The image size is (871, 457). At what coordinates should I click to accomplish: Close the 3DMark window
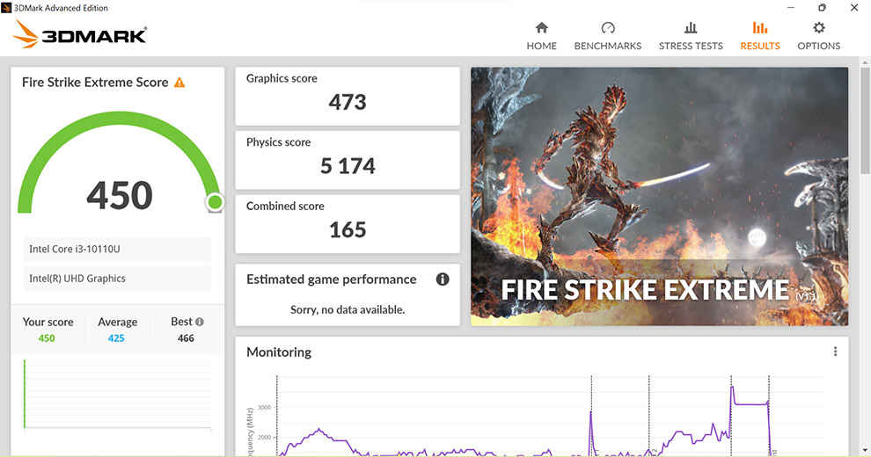(854, 8)
